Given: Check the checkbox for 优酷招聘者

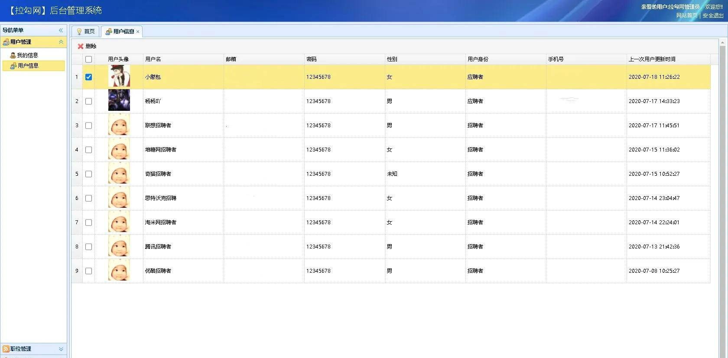Looking at the screenshot, I should coord(89,271).
